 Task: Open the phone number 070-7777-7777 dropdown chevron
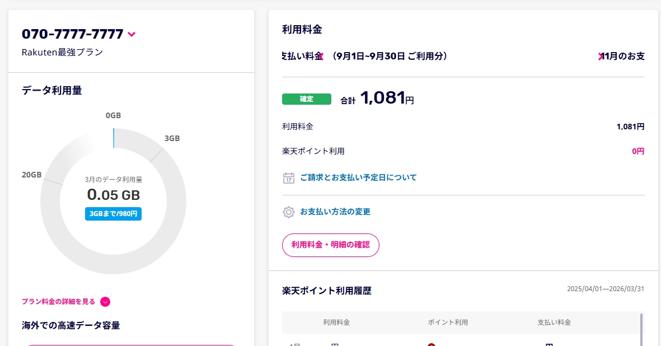pos(132,35)
